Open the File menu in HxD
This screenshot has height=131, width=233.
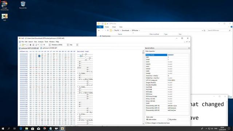click(23, 42)
